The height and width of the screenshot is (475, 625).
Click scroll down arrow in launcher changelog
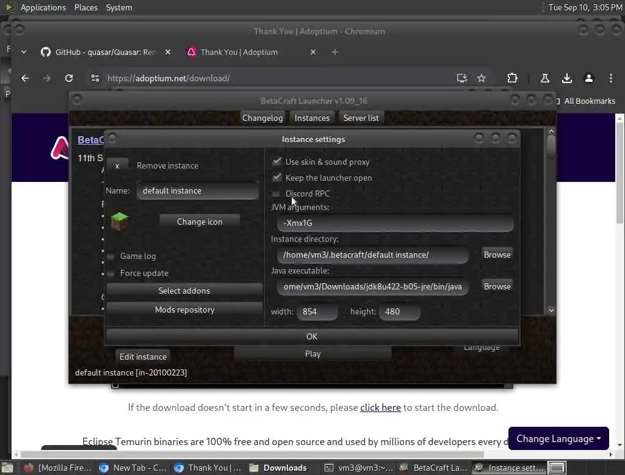551,310
